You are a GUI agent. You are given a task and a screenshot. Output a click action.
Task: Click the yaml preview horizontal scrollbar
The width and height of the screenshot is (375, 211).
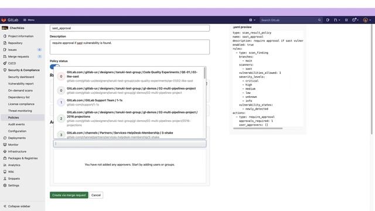coord(258,128)
